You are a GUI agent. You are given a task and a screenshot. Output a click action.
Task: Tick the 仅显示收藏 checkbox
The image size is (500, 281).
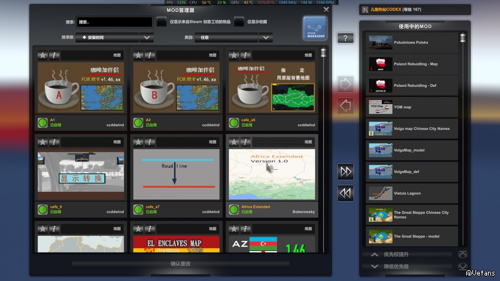[239, 22]
